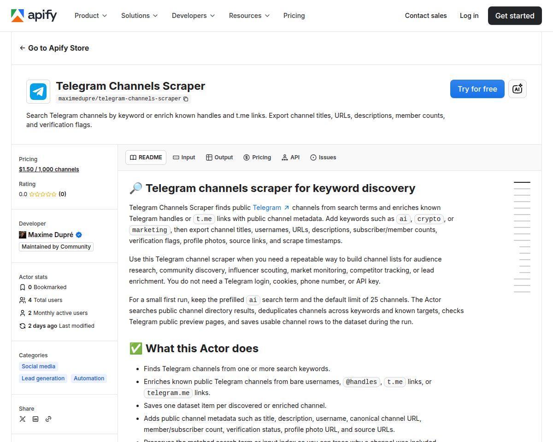Select the Social media category tag
Image resolution: width=553 pixels, height=442 pixels.
click(x=38, y=366)
